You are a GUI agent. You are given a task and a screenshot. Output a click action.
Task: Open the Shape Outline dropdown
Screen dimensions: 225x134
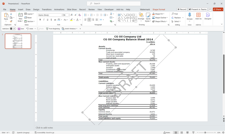coord(160,18)
